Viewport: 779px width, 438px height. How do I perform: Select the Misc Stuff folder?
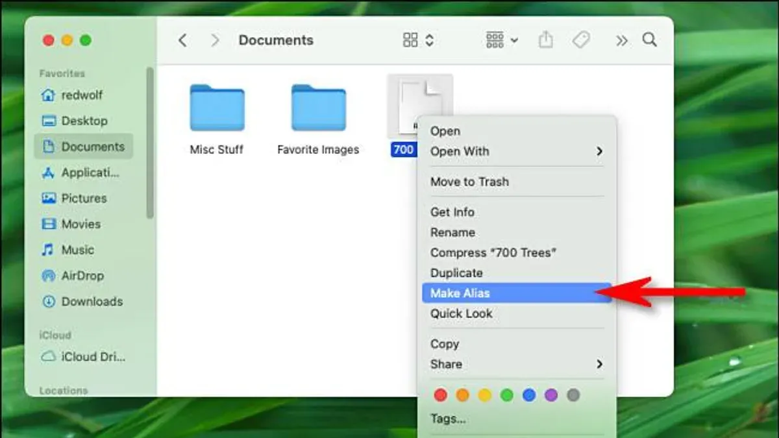(x=217, y=108)
